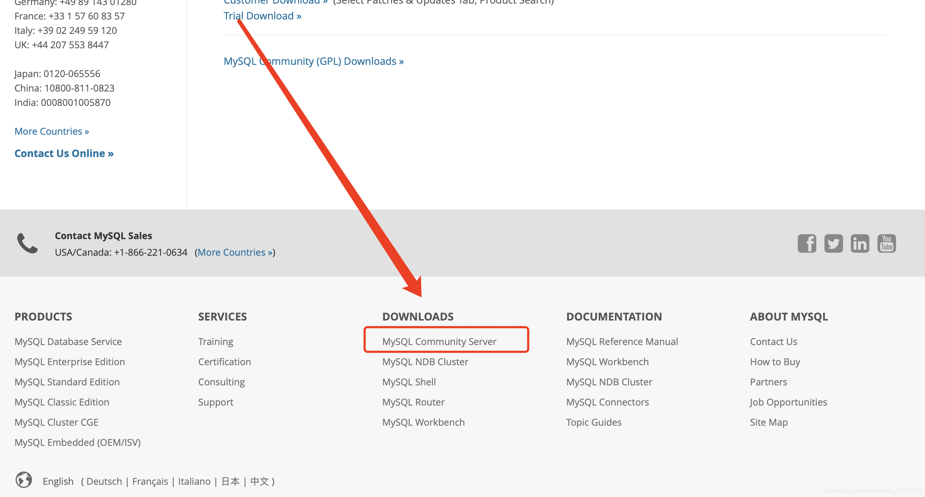Open the Training services link
Image resolution: width=925 pixels, height=497 pixels.
click(215, 341)
